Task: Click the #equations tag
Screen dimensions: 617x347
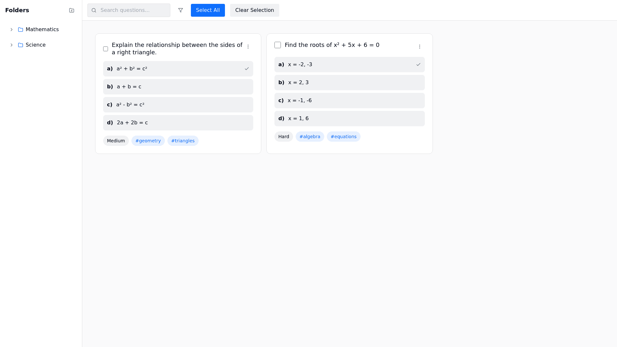Action: [344, 137]
